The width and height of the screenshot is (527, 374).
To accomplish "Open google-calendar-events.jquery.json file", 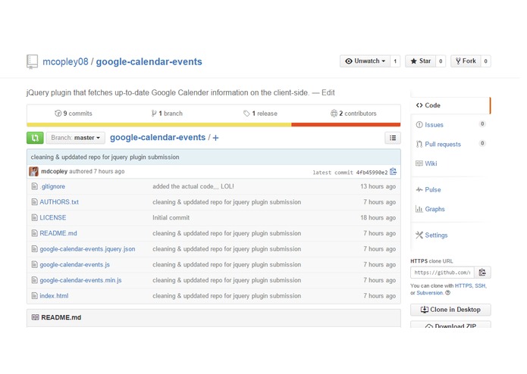I will pyautogui.click(x=87, y=249).
